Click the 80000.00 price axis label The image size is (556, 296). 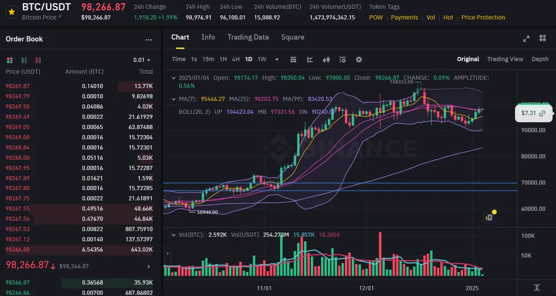(533, 156)
